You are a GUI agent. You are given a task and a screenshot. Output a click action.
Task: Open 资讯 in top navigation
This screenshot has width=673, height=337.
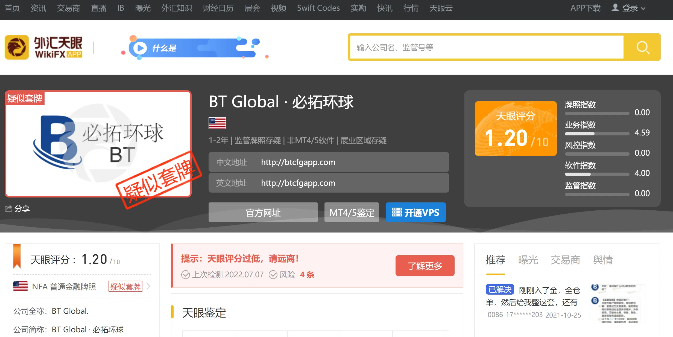[x=39, y=8]
